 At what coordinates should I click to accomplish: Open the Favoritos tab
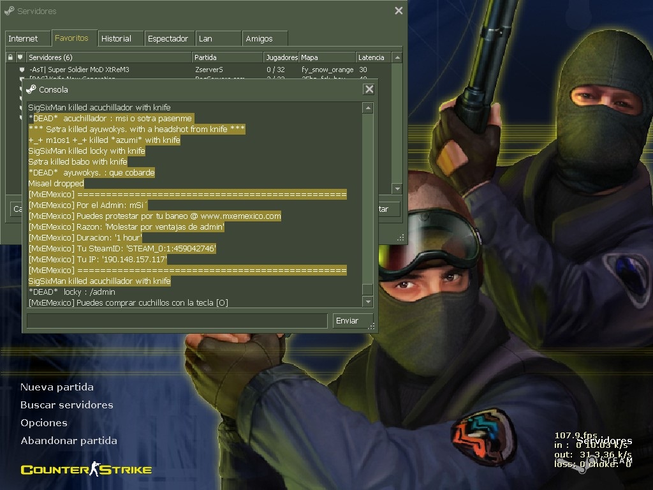[x=75, y=38]
